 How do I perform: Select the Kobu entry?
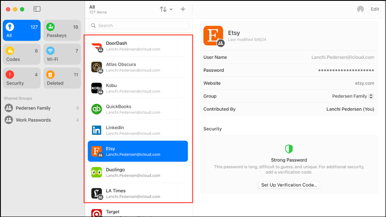[x=138, y=88]
